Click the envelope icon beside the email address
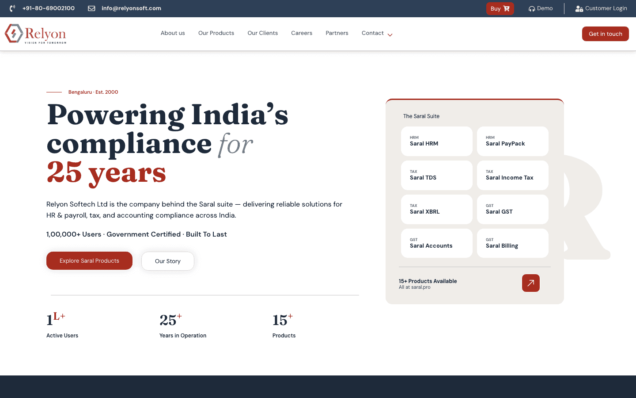Image resolution: width=636 pixels, height=398 pixels. pyautogui.click(x=91, y=8)
